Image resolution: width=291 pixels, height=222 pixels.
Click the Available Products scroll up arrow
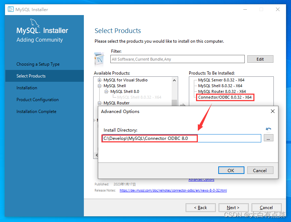pyautogui.click(x=174, y=80)
